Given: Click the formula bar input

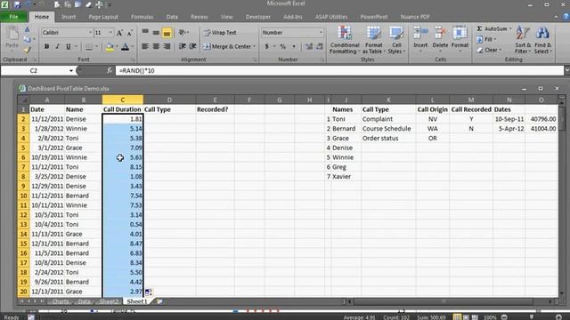Looking at the screenshot, I should tap(339, 71).
